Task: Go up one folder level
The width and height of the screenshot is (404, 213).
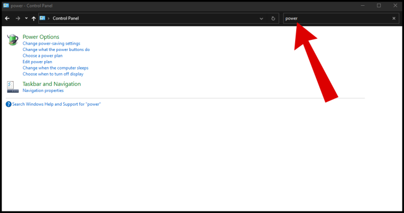Action: (34, 18)
